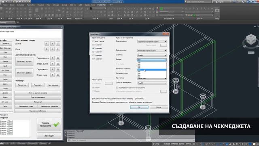Open the Express Tools ribbon tab

(90, 5)
